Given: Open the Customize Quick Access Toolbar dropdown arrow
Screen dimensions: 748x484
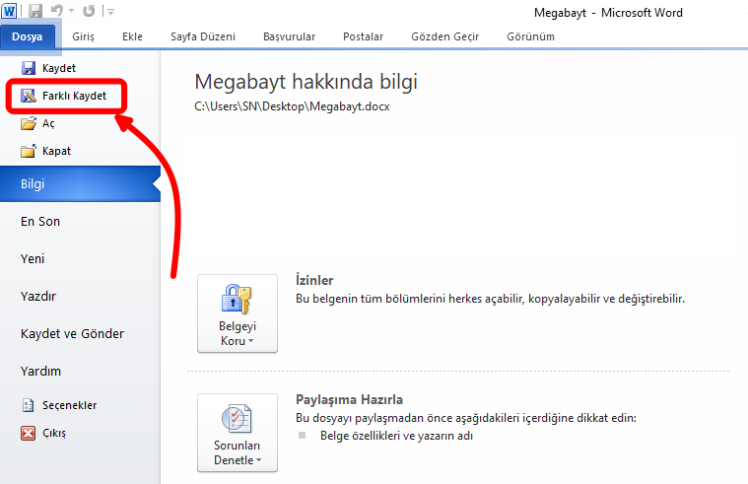Looking at the screenshot, I should point(110,13).
